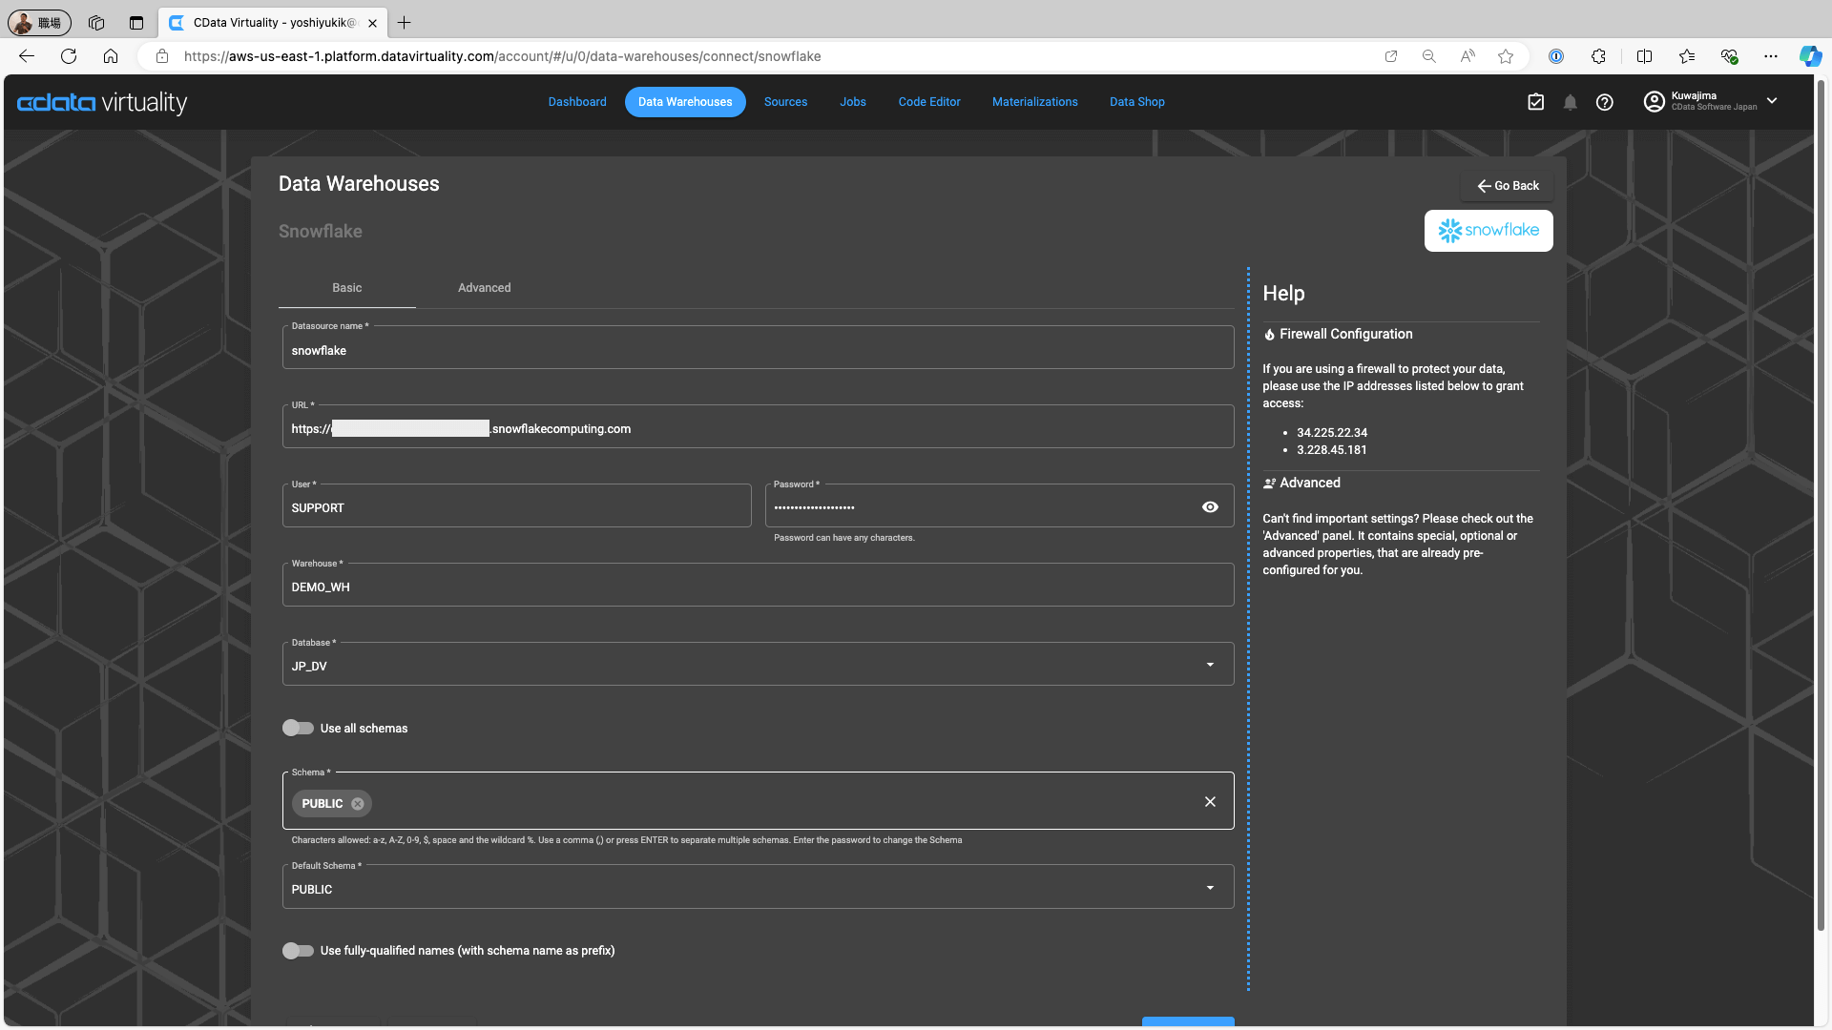1832x1030 pixels.
Task: Toggle Use fully-qualified names switch
Action: coord(298,951)
